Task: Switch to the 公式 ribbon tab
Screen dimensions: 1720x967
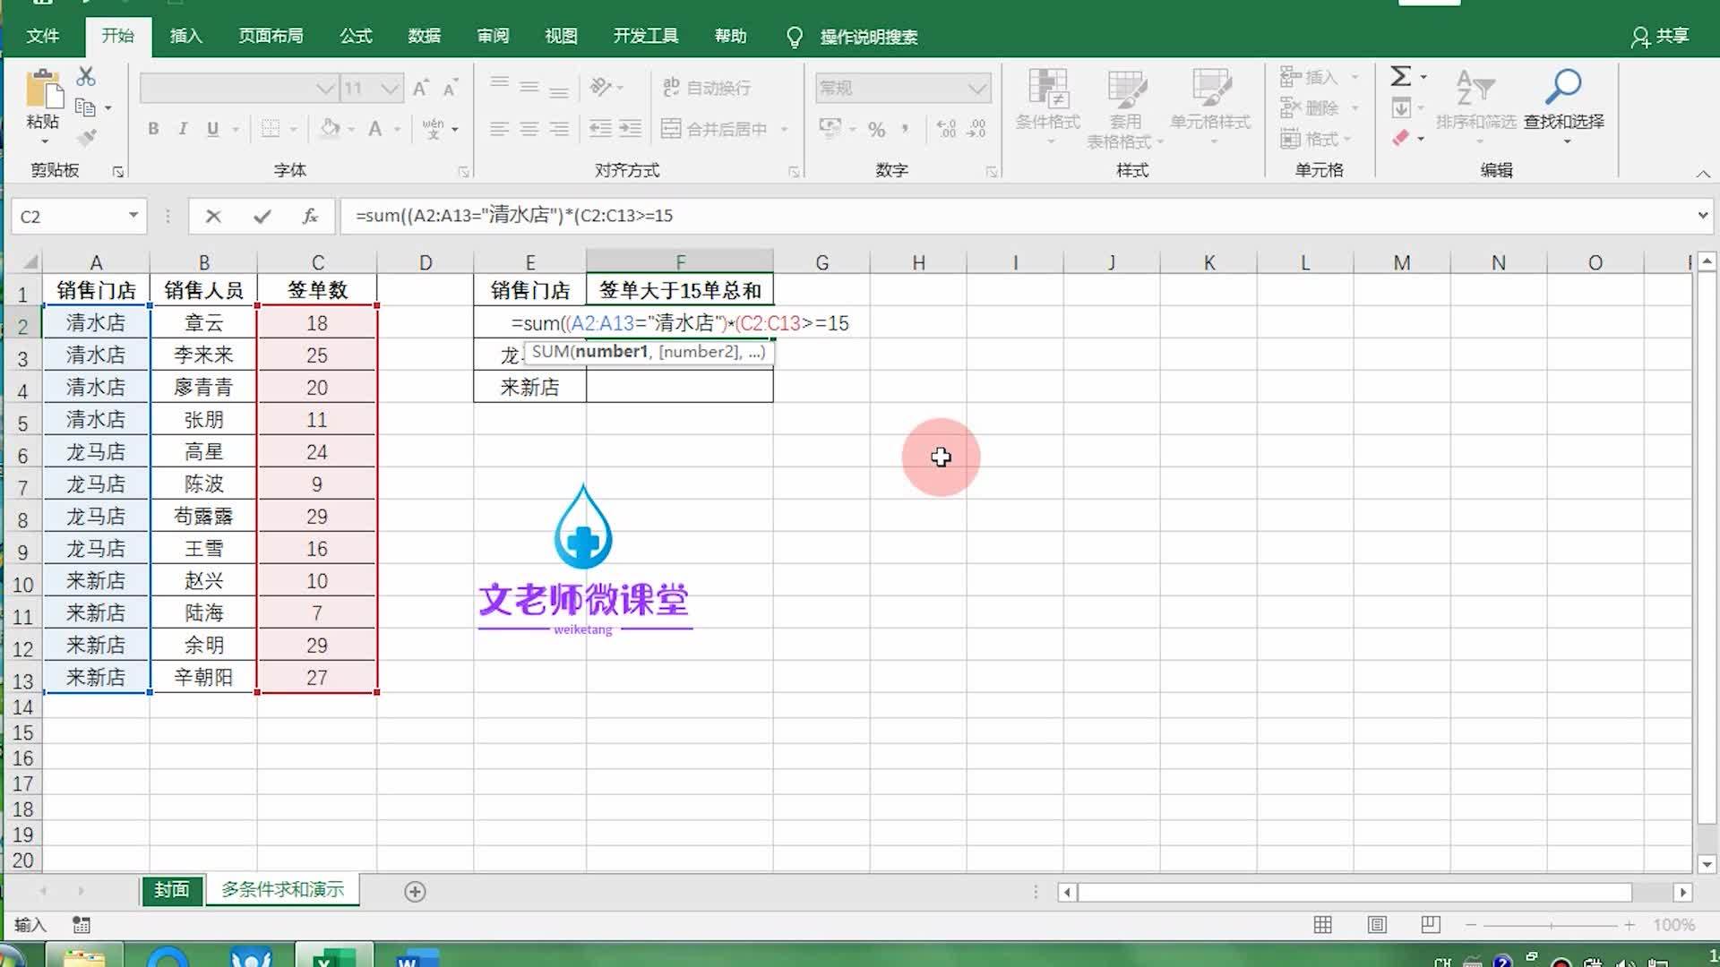Action: point(354,36)
